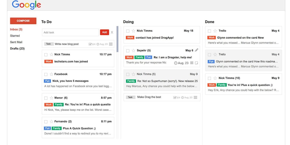Open 'Write new blog post' task

tap(67, 44)
